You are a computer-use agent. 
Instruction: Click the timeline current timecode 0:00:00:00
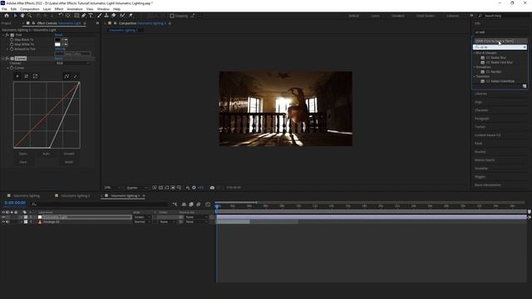15,203
